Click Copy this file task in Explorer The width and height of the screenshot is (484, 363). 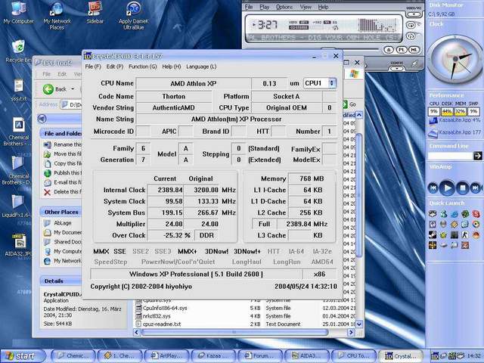coord(63,163)
